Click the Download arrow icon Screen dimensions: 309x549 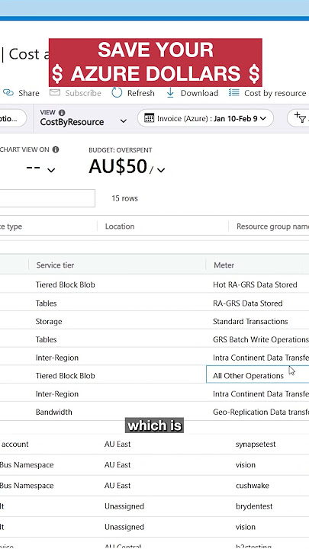(170, 93)
